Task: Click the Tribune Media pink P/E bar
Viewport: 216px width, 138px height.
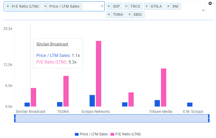Action: coord(164,87)
